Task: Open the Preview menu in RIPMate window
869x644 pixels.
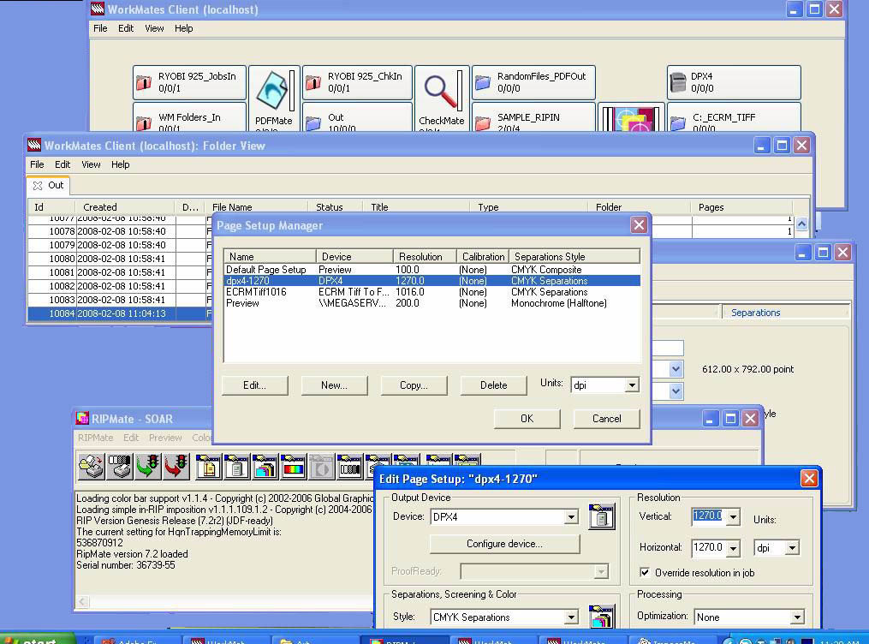Action: [165, 438]
